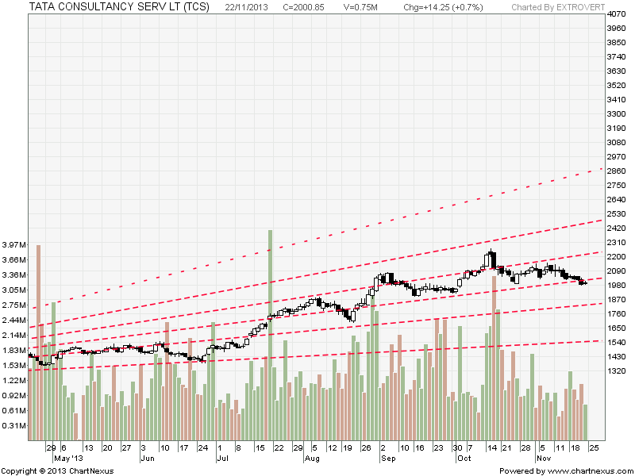Click the tallest green volume bar in mid-July
The image size is (635, 476).
(x=270, y=333)
